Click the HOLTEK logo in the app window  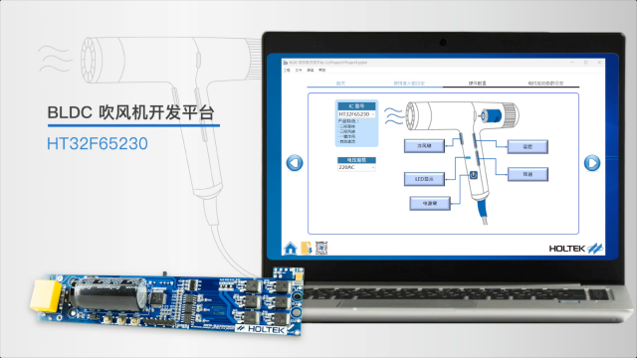click(575, 248)
